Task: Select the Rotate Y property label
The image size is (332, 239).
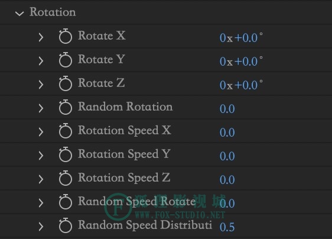Action: click(x=102, y=59)
